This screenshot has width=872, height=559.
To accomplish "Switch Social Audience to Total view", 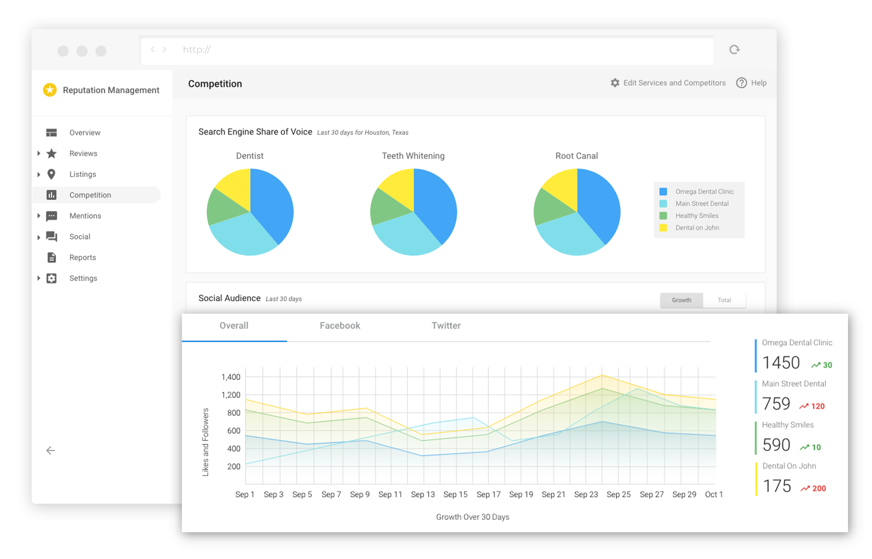I will [x=724, y=300].
